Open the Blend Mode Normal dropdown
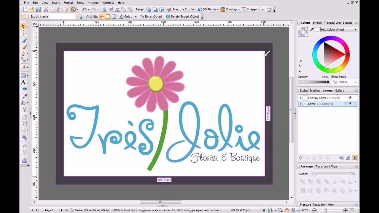 point(345,82)
